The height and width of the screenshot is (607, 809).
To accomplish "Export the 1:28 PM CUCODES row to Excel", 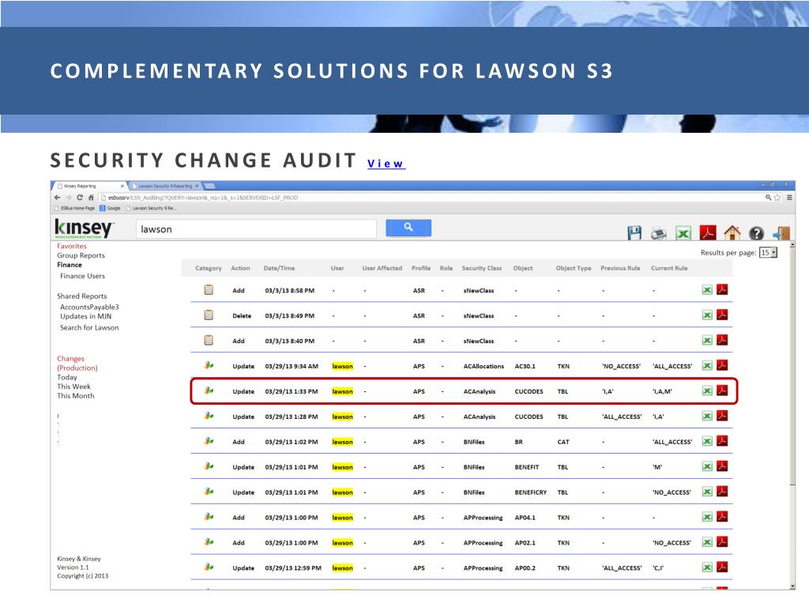I will (707, 417).
